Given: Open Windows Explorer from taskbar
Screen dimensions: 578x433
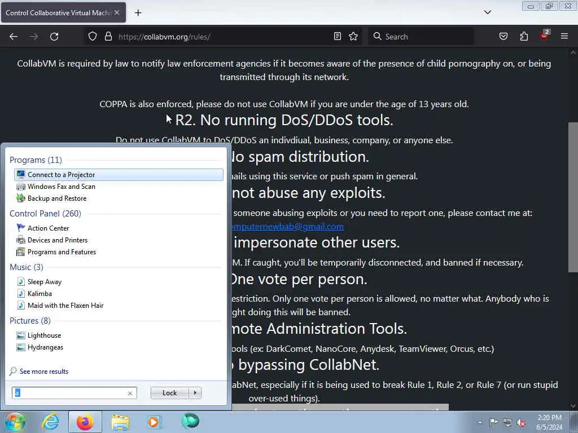Looking at the screenshot, I should coord(120,422).
